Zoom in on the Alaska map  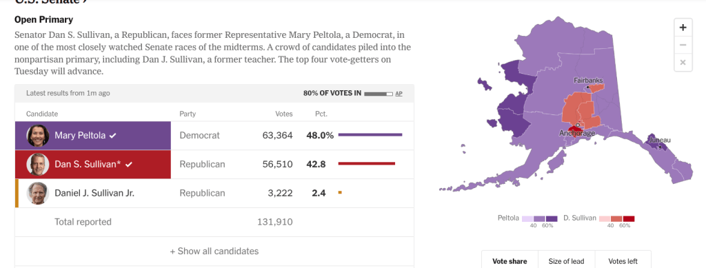(x=683, y=28)
